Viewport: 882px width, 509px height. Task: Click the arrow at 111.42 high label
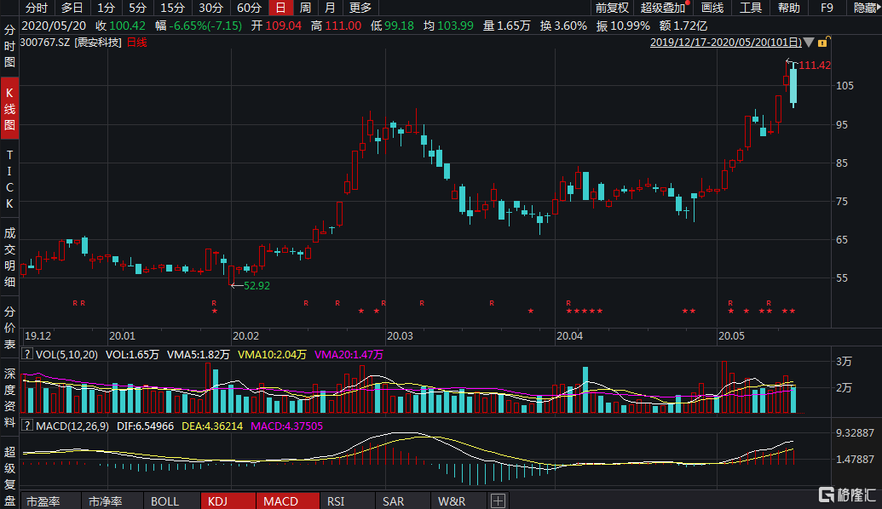[791, 64]
